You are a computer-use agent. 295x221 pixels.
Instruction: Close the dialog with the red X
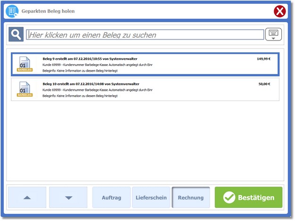[280, 11]
